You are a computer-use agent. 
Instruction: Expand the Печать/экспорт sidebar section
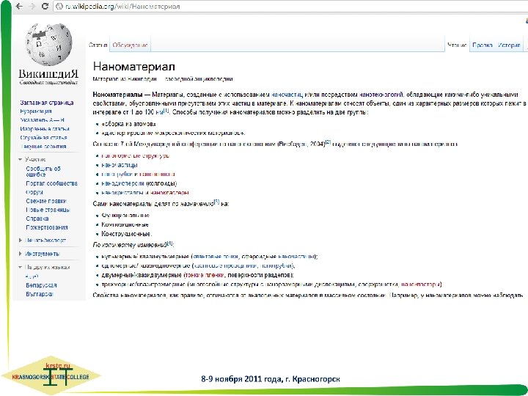(x=43, y=240)
